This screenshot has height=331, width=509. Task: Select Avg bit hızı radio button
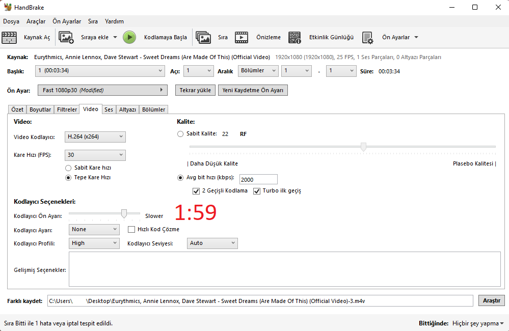coord(180,178)
